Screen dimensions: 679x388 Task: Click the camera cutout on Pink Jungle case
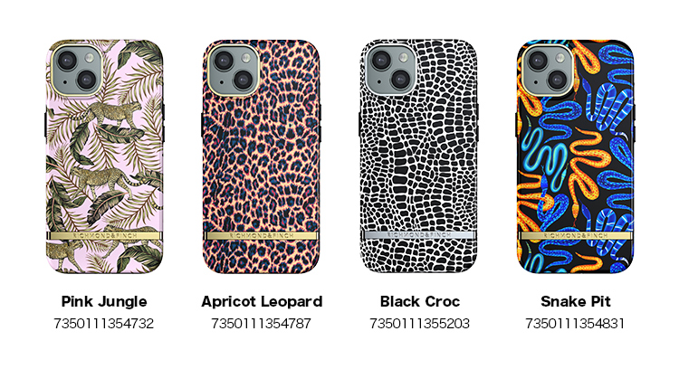tap(77, 70)
